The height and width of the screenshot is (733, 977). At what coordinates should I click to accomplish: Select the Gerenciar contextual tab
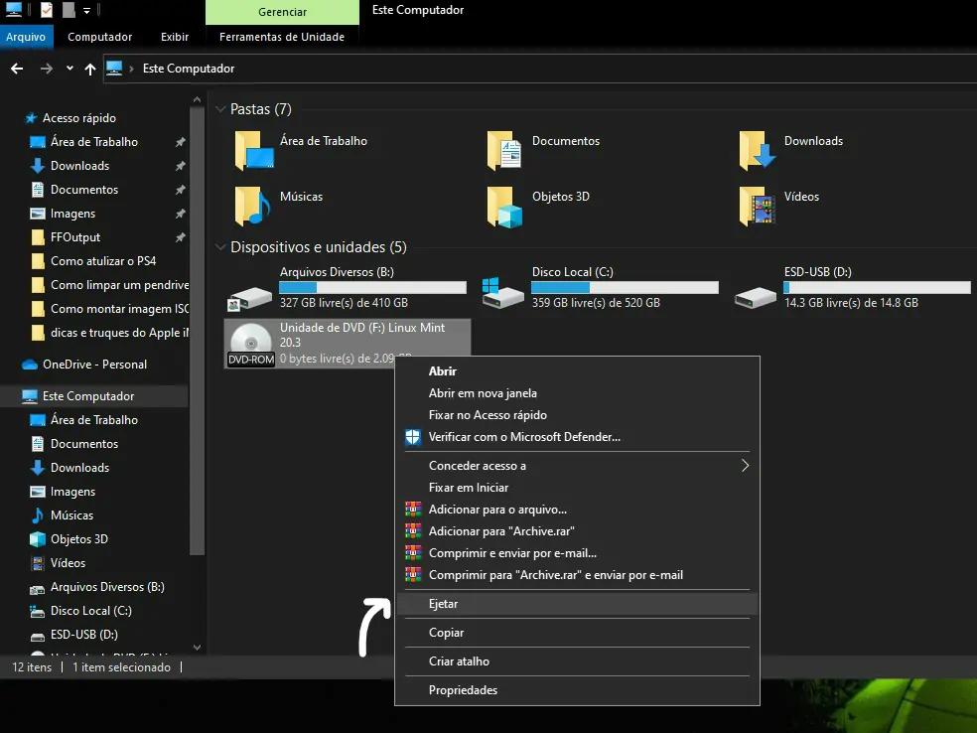click(x=282, y=12)
